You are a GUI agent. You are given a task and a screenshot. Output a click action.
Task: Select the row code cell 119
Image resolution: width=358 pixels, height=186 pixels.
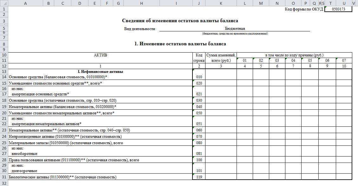(x=199, y=177)
